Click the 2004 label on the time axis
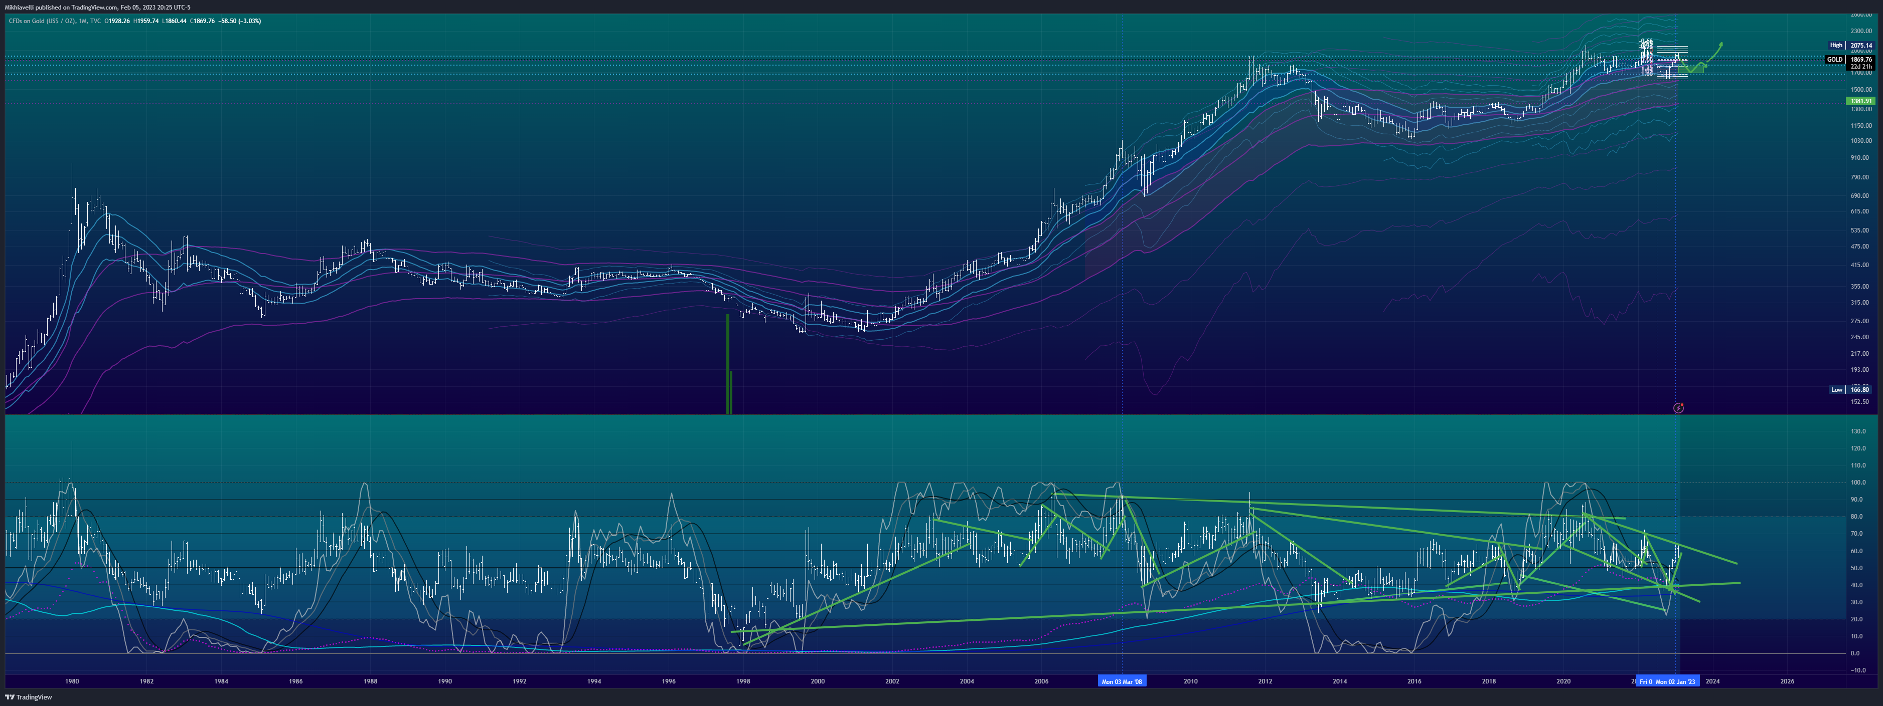 967,681
